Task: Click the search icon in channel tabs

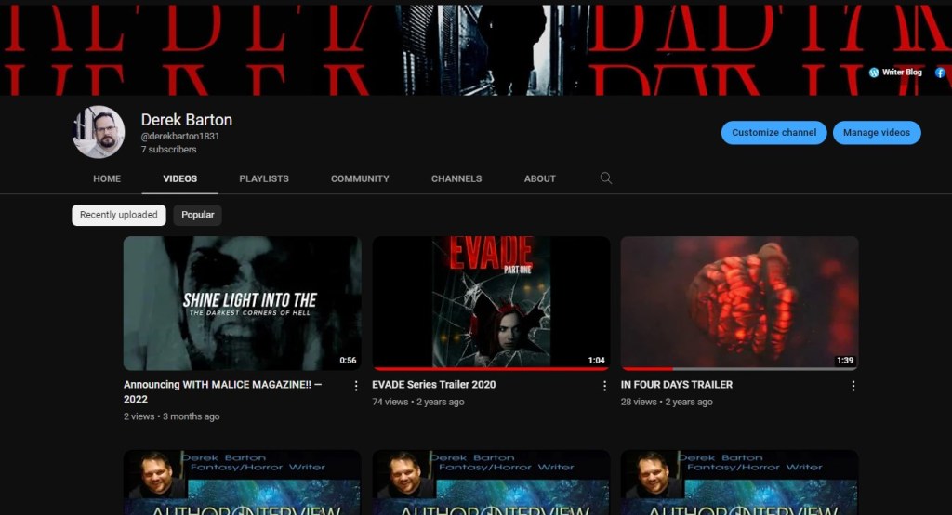Action: 606,178
